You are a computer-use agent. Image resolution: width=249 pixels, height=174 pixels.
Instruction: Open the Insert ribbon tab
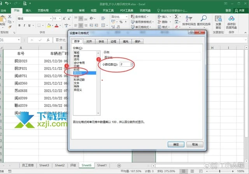[28, 10]
